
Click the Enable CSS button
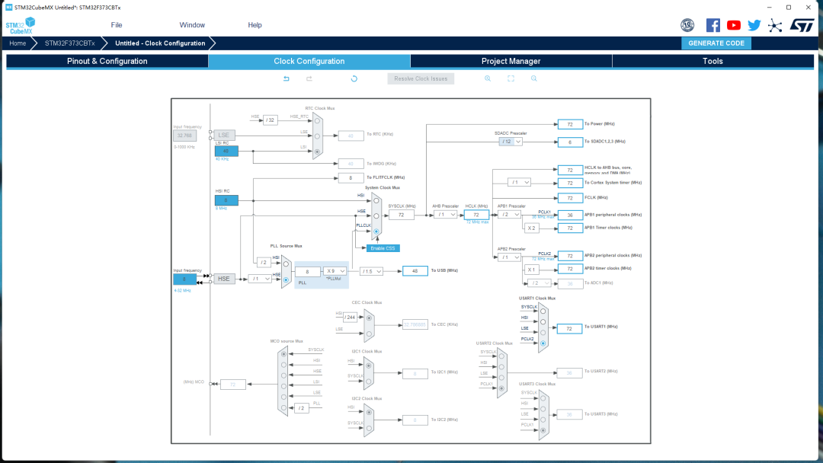point(383,248)
